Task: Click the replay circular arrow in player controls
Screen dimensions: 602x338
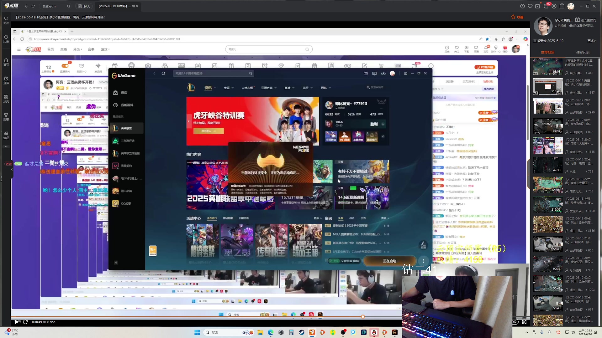Action: [25, 322]
